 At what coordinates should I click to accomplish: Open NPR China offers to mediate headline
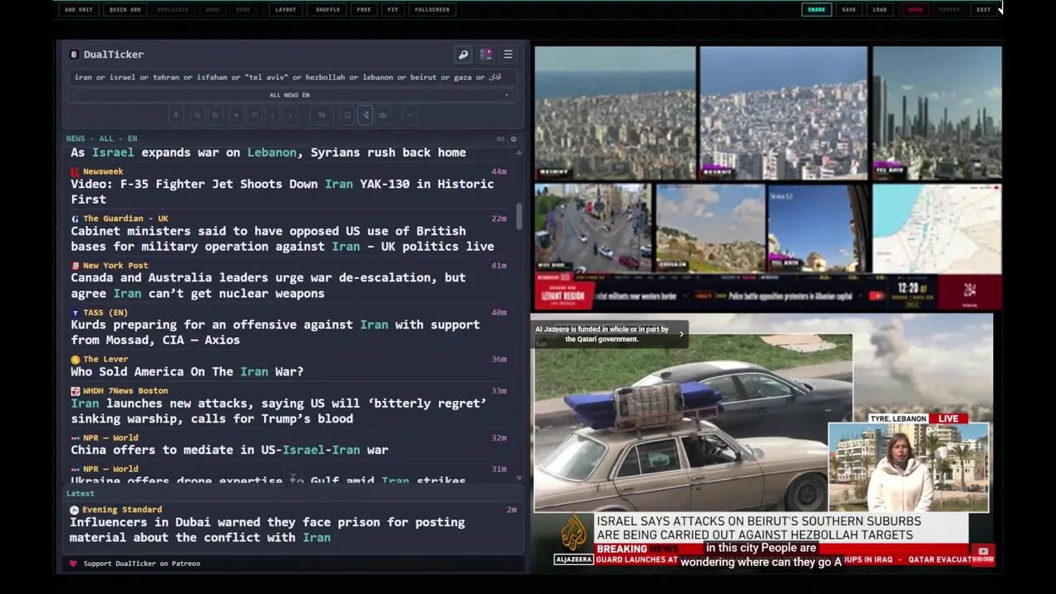point(229,450)
